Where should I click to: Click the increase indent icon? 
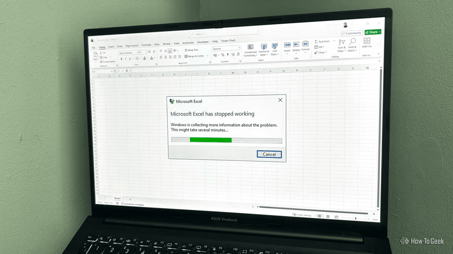180,56
